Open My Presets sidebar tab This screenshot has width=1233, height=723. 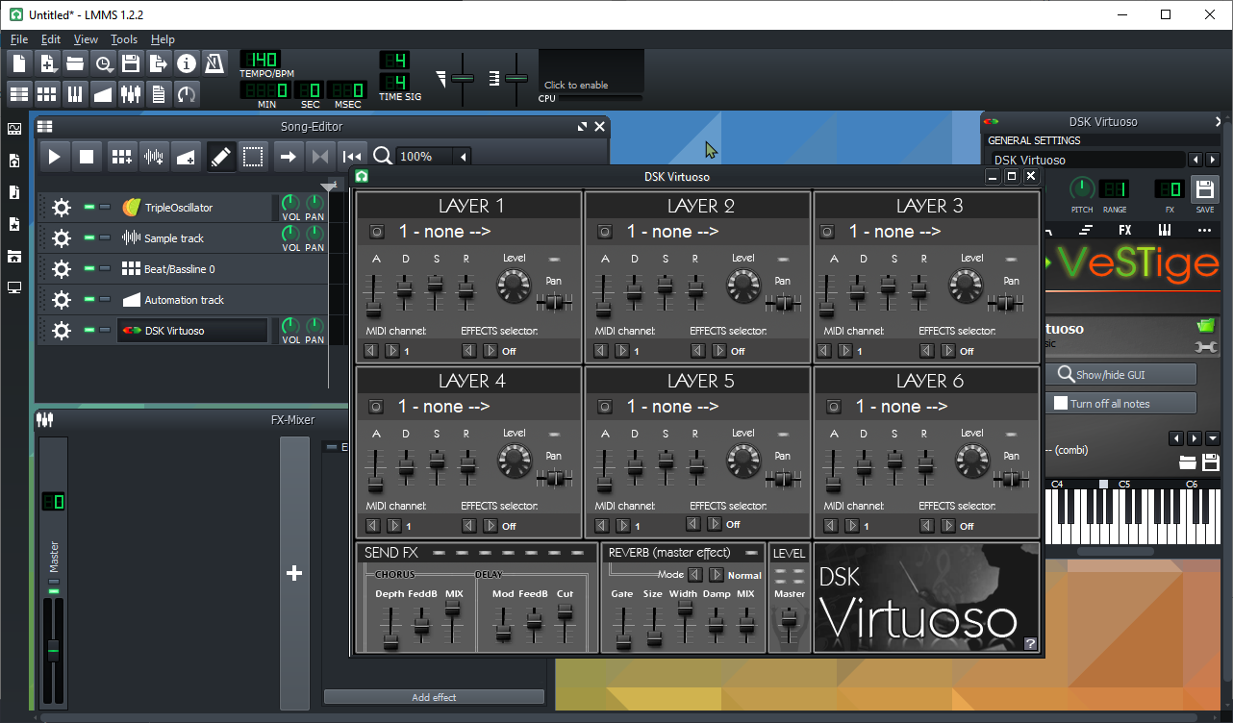(14, 224)
